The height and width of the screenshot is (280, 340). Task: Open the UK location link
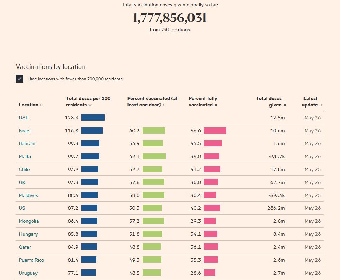pyautogui.click(x=22, y=182)
